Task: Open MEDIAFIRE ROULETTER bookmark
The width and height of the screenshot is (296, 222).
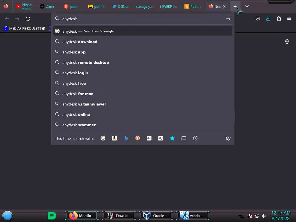Action: tap(24, 29)
